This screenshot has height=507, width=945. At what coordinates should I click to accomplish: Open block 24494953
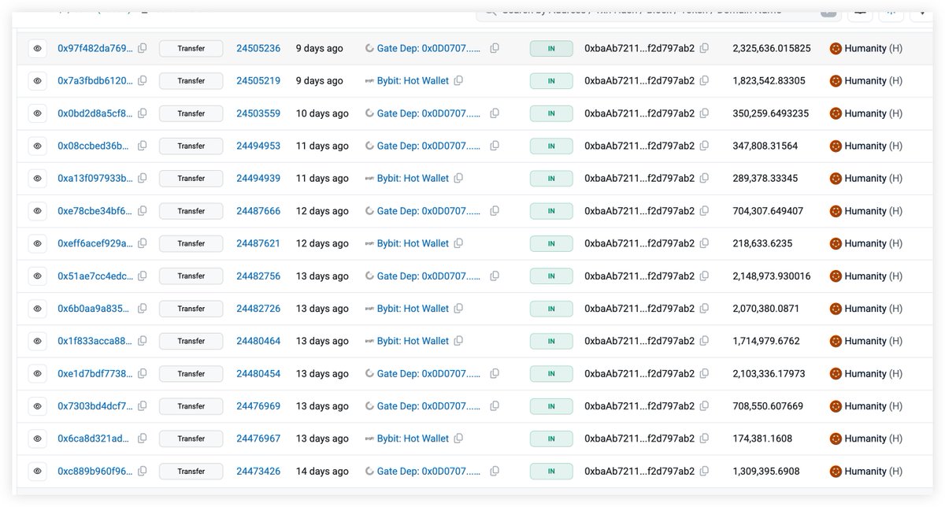tap(258, 146)
